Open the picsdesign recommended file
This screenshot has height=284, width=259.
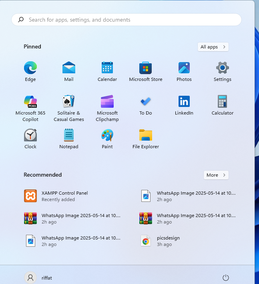point(168,241)
